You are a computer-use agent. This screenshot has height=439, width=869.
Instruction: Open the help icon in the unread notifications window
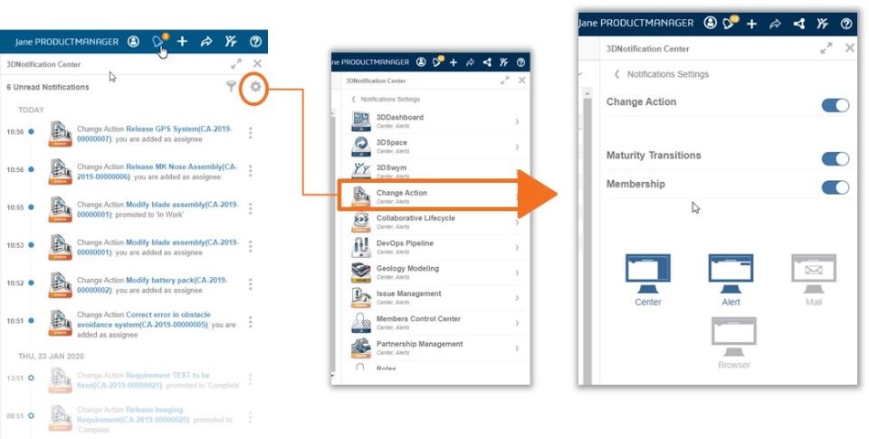click(255, 42)
